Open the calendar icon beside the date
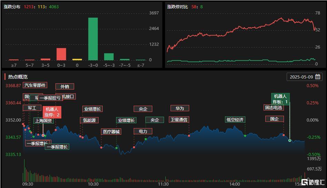327x188 pixels. [318, 77]
